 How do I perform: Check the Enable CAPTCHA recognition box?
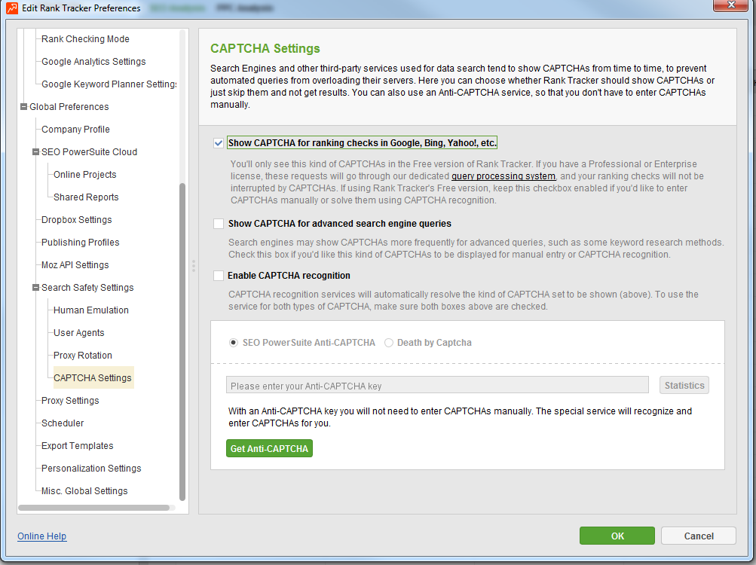point(219,276)
